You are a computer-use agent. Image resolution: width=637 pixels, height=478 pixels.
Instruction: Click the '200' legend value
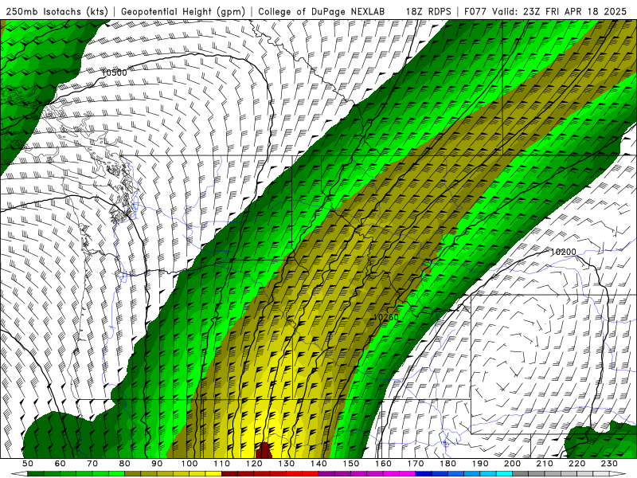click(512, 464)
